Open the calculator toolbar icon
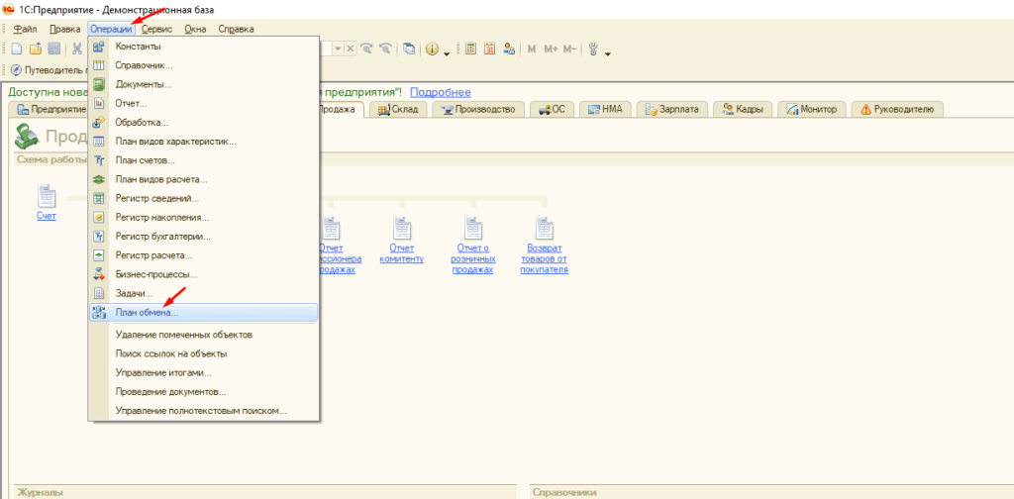This screenshot has height=499, width=1014. click(471, 49)
